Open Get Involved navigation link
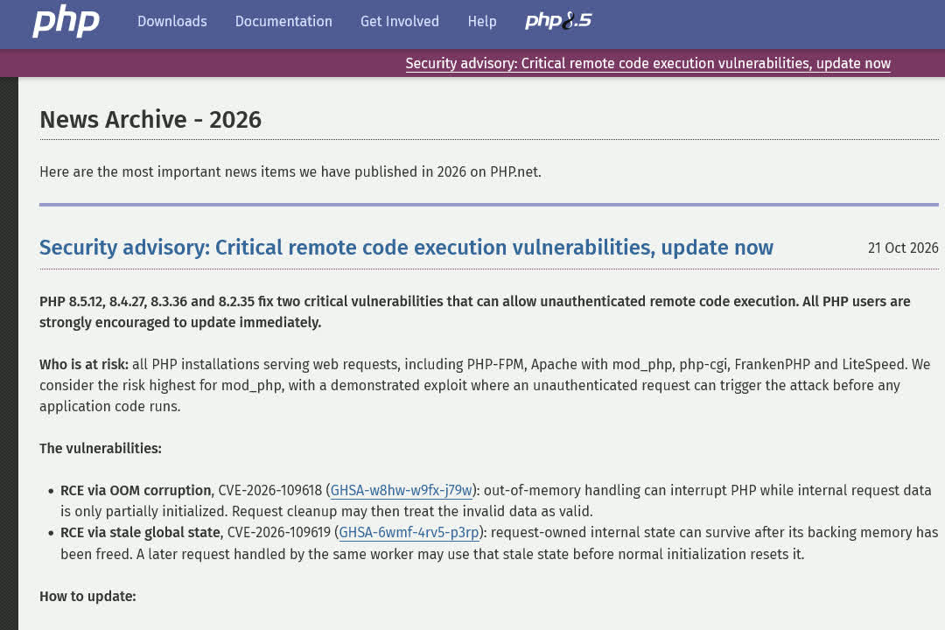 (x=400, y=21)
